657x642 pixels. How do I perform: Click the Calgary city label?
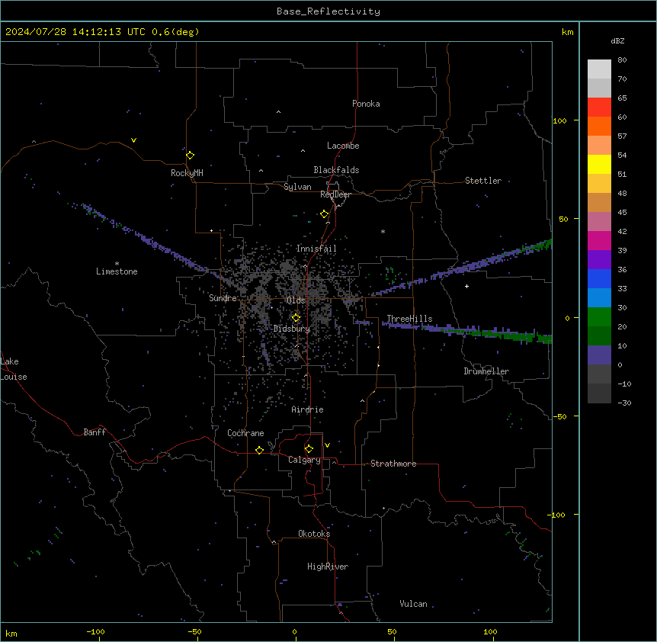[x=304, y=460]
